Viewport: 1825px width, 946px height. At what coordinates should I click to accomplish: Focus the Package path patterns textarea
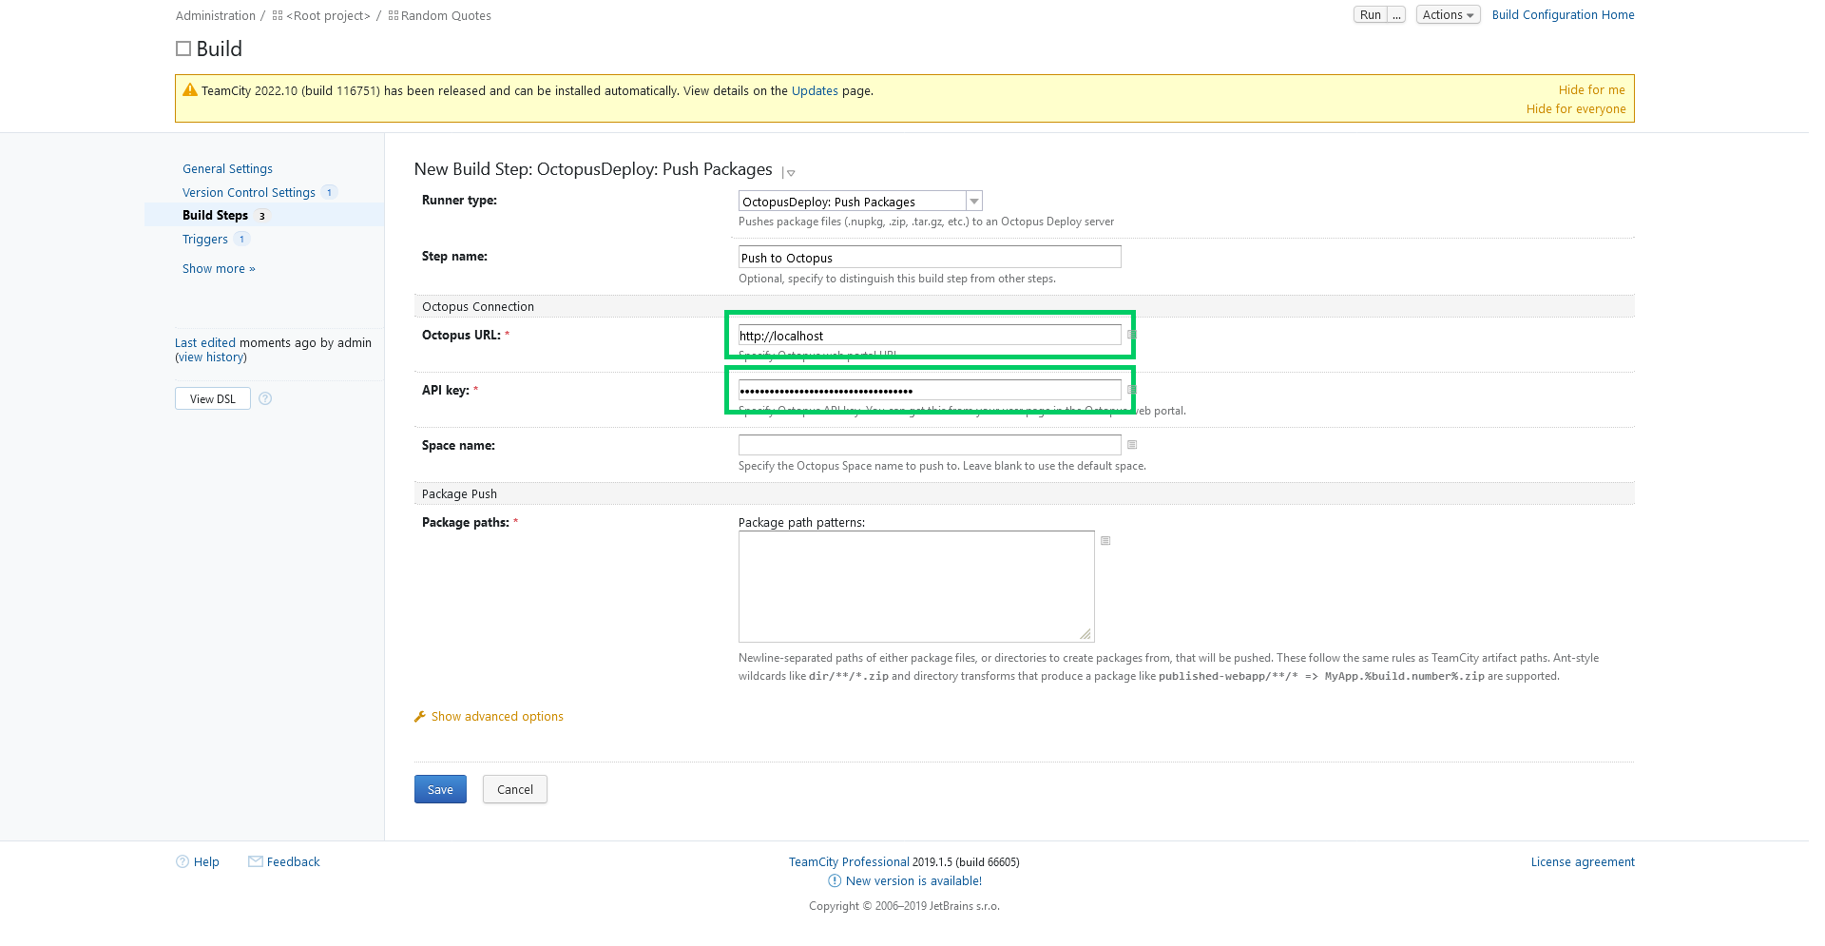916,587
